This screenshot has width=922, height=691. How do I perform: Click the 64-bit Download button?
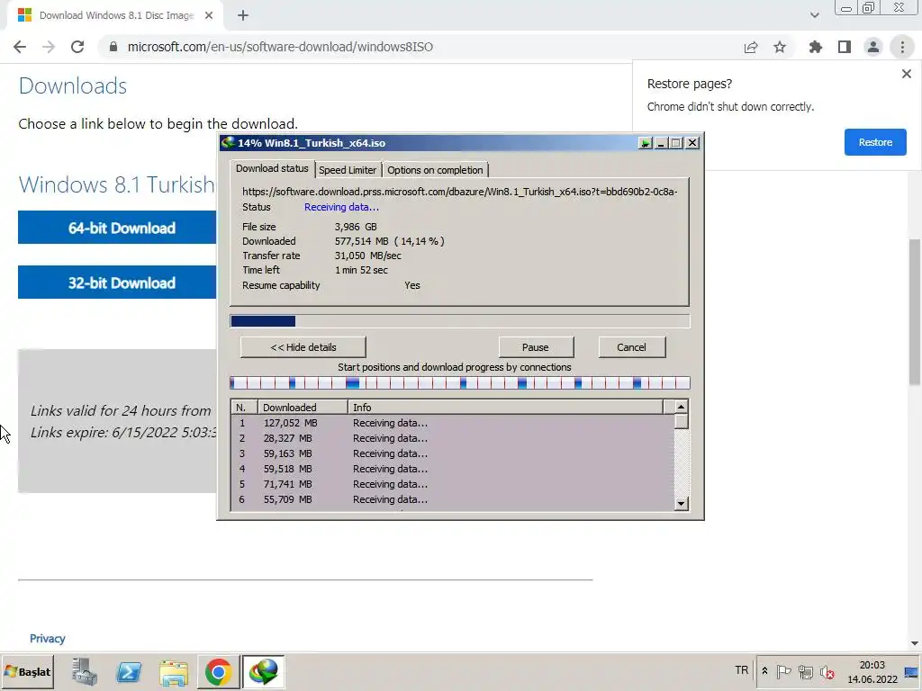pos(117,228)
